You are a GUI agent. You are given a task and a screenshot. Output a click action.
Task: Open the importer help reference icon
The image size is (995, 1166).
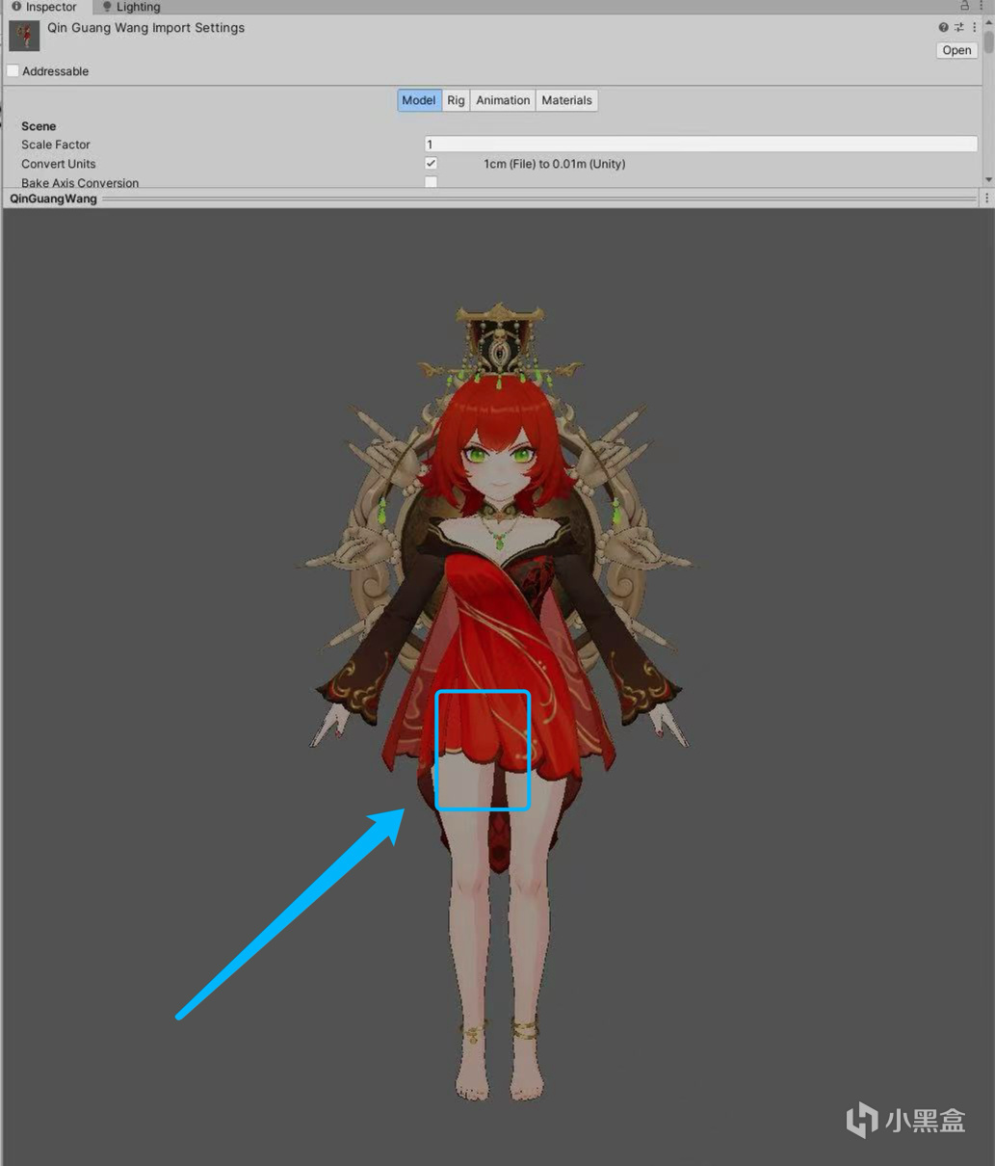point(943,28)
